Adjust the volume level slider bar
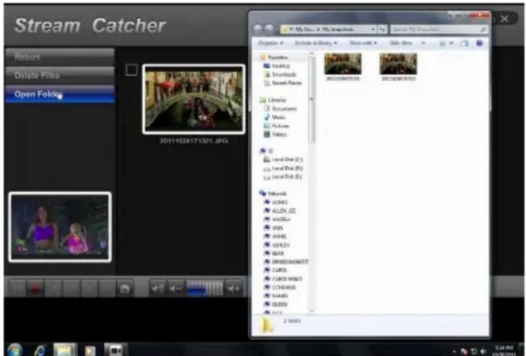 pyautogui.click(x=205, y=288)
